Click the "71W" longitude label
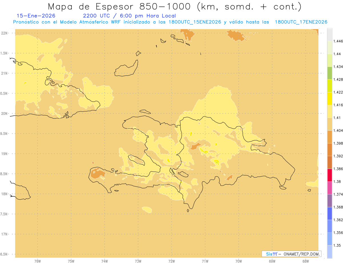 pyautogui.click(x=205, y=261)
